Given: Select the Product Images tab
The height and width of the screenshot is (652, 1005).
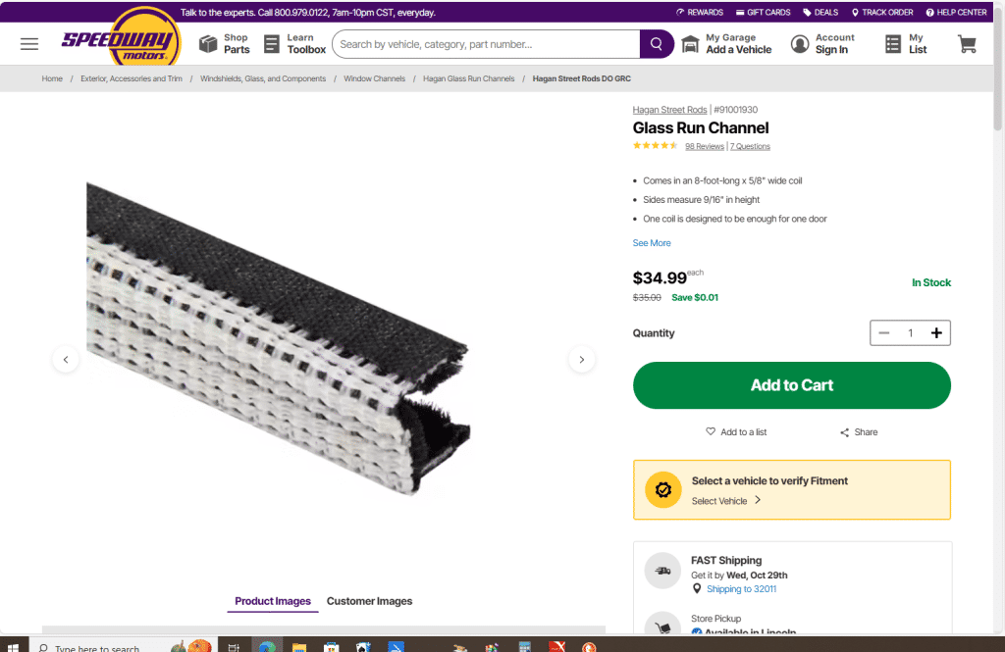Looking at the screenshot, I should click(x=273, y=601).
